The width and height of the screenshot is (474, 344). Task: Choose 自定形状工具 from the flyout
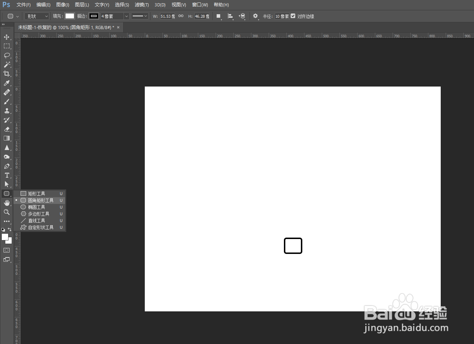[40, 227]
